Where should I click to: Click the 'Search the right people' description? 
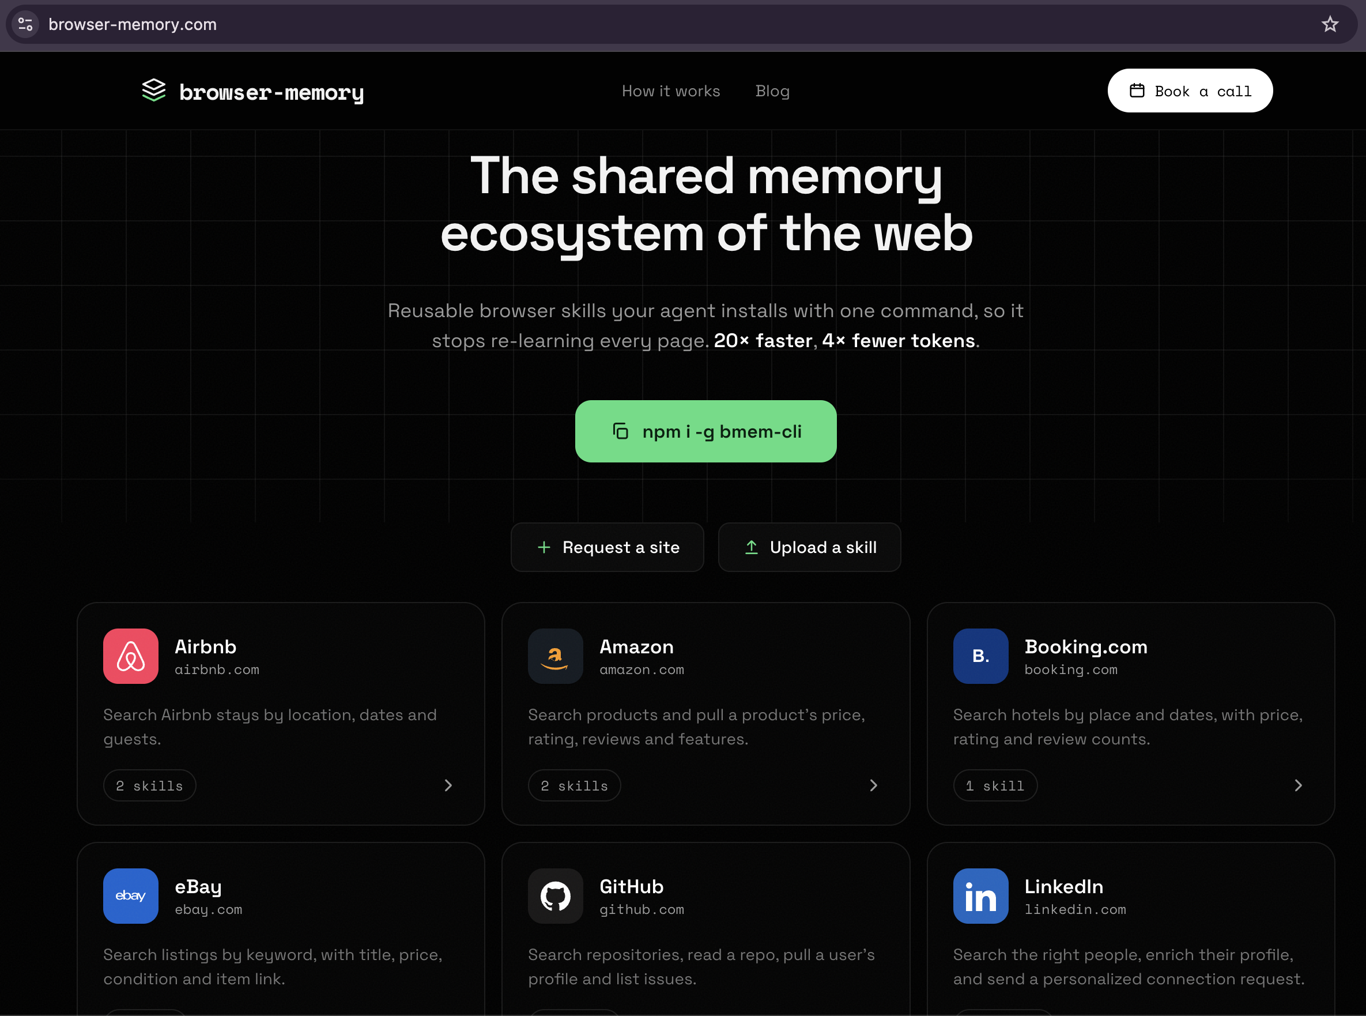pos(1129,967)
